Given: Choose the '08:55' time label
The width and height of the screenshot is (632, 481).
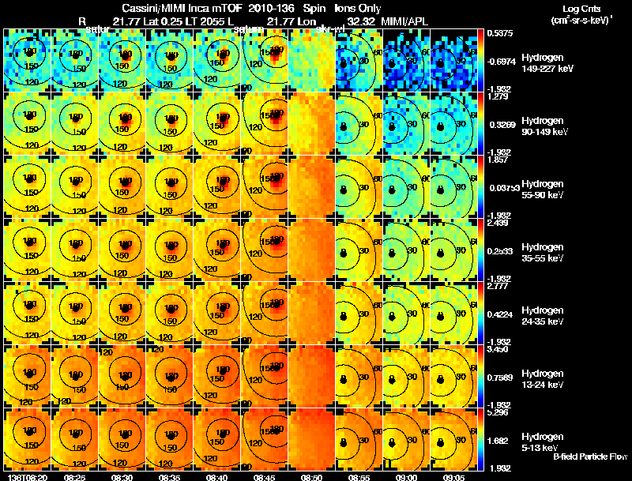Looking at the screenshot, I should click(x=359, y=477).
